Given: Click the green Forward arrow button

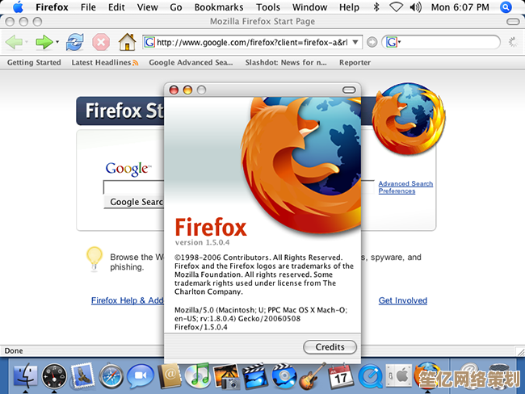Looking at the screenshot, I should (44, 42).
